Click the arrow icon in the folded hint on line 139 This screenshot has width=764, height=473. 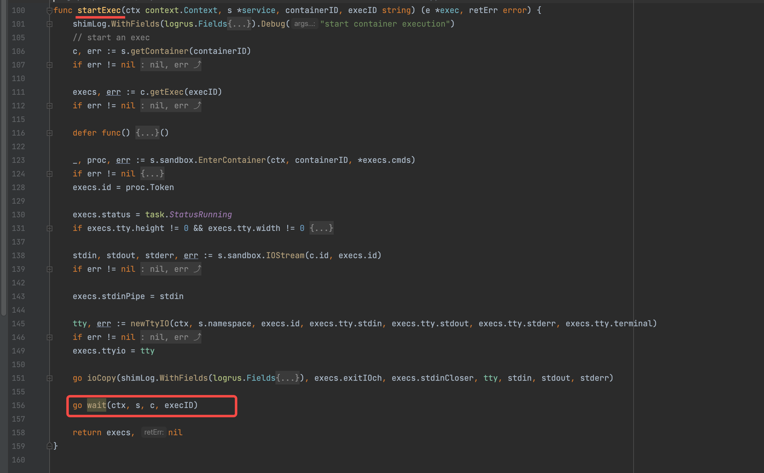coord(197,269)
